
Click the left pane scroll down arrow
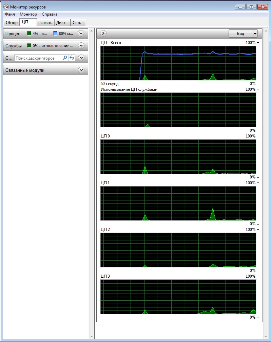pos(92,337)
